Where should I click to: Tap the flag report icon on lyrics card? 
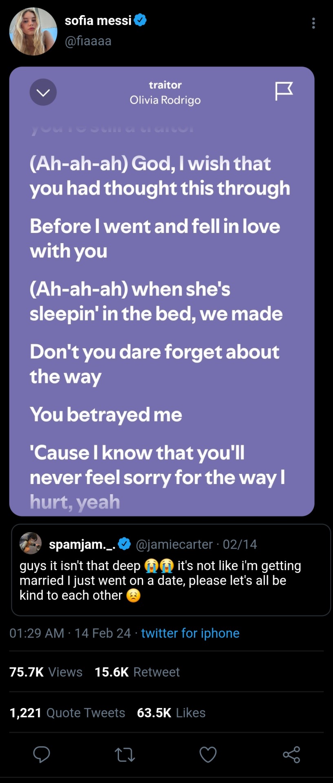(284, 91)
